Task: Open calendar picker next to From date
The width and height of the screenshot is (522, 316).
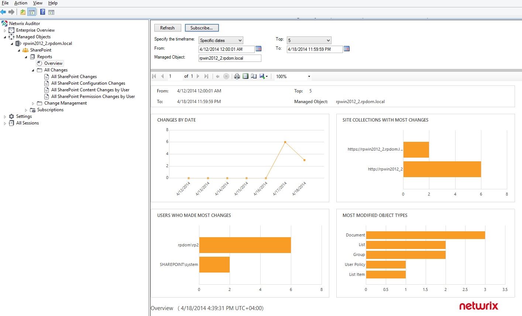Action: point(258,49)
